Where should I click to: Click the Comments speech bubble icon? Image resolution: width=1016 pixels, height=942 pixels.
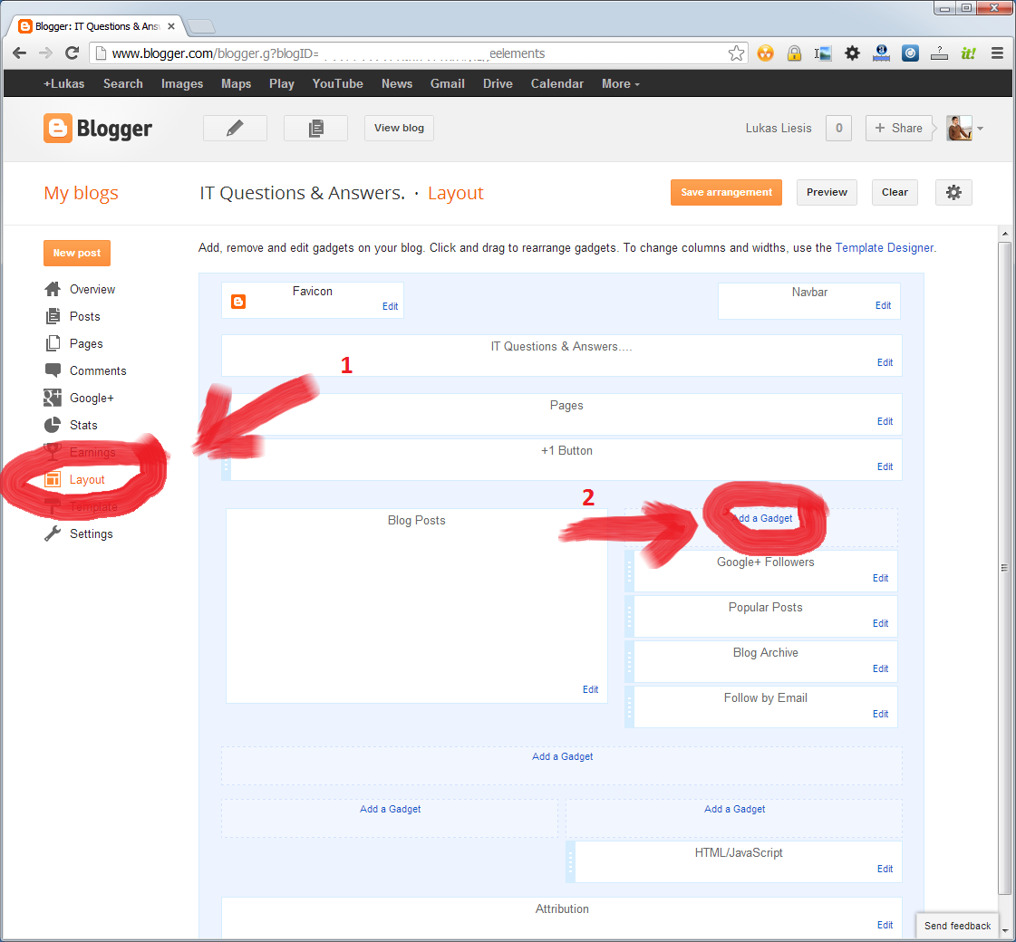(x=53, y=370)
